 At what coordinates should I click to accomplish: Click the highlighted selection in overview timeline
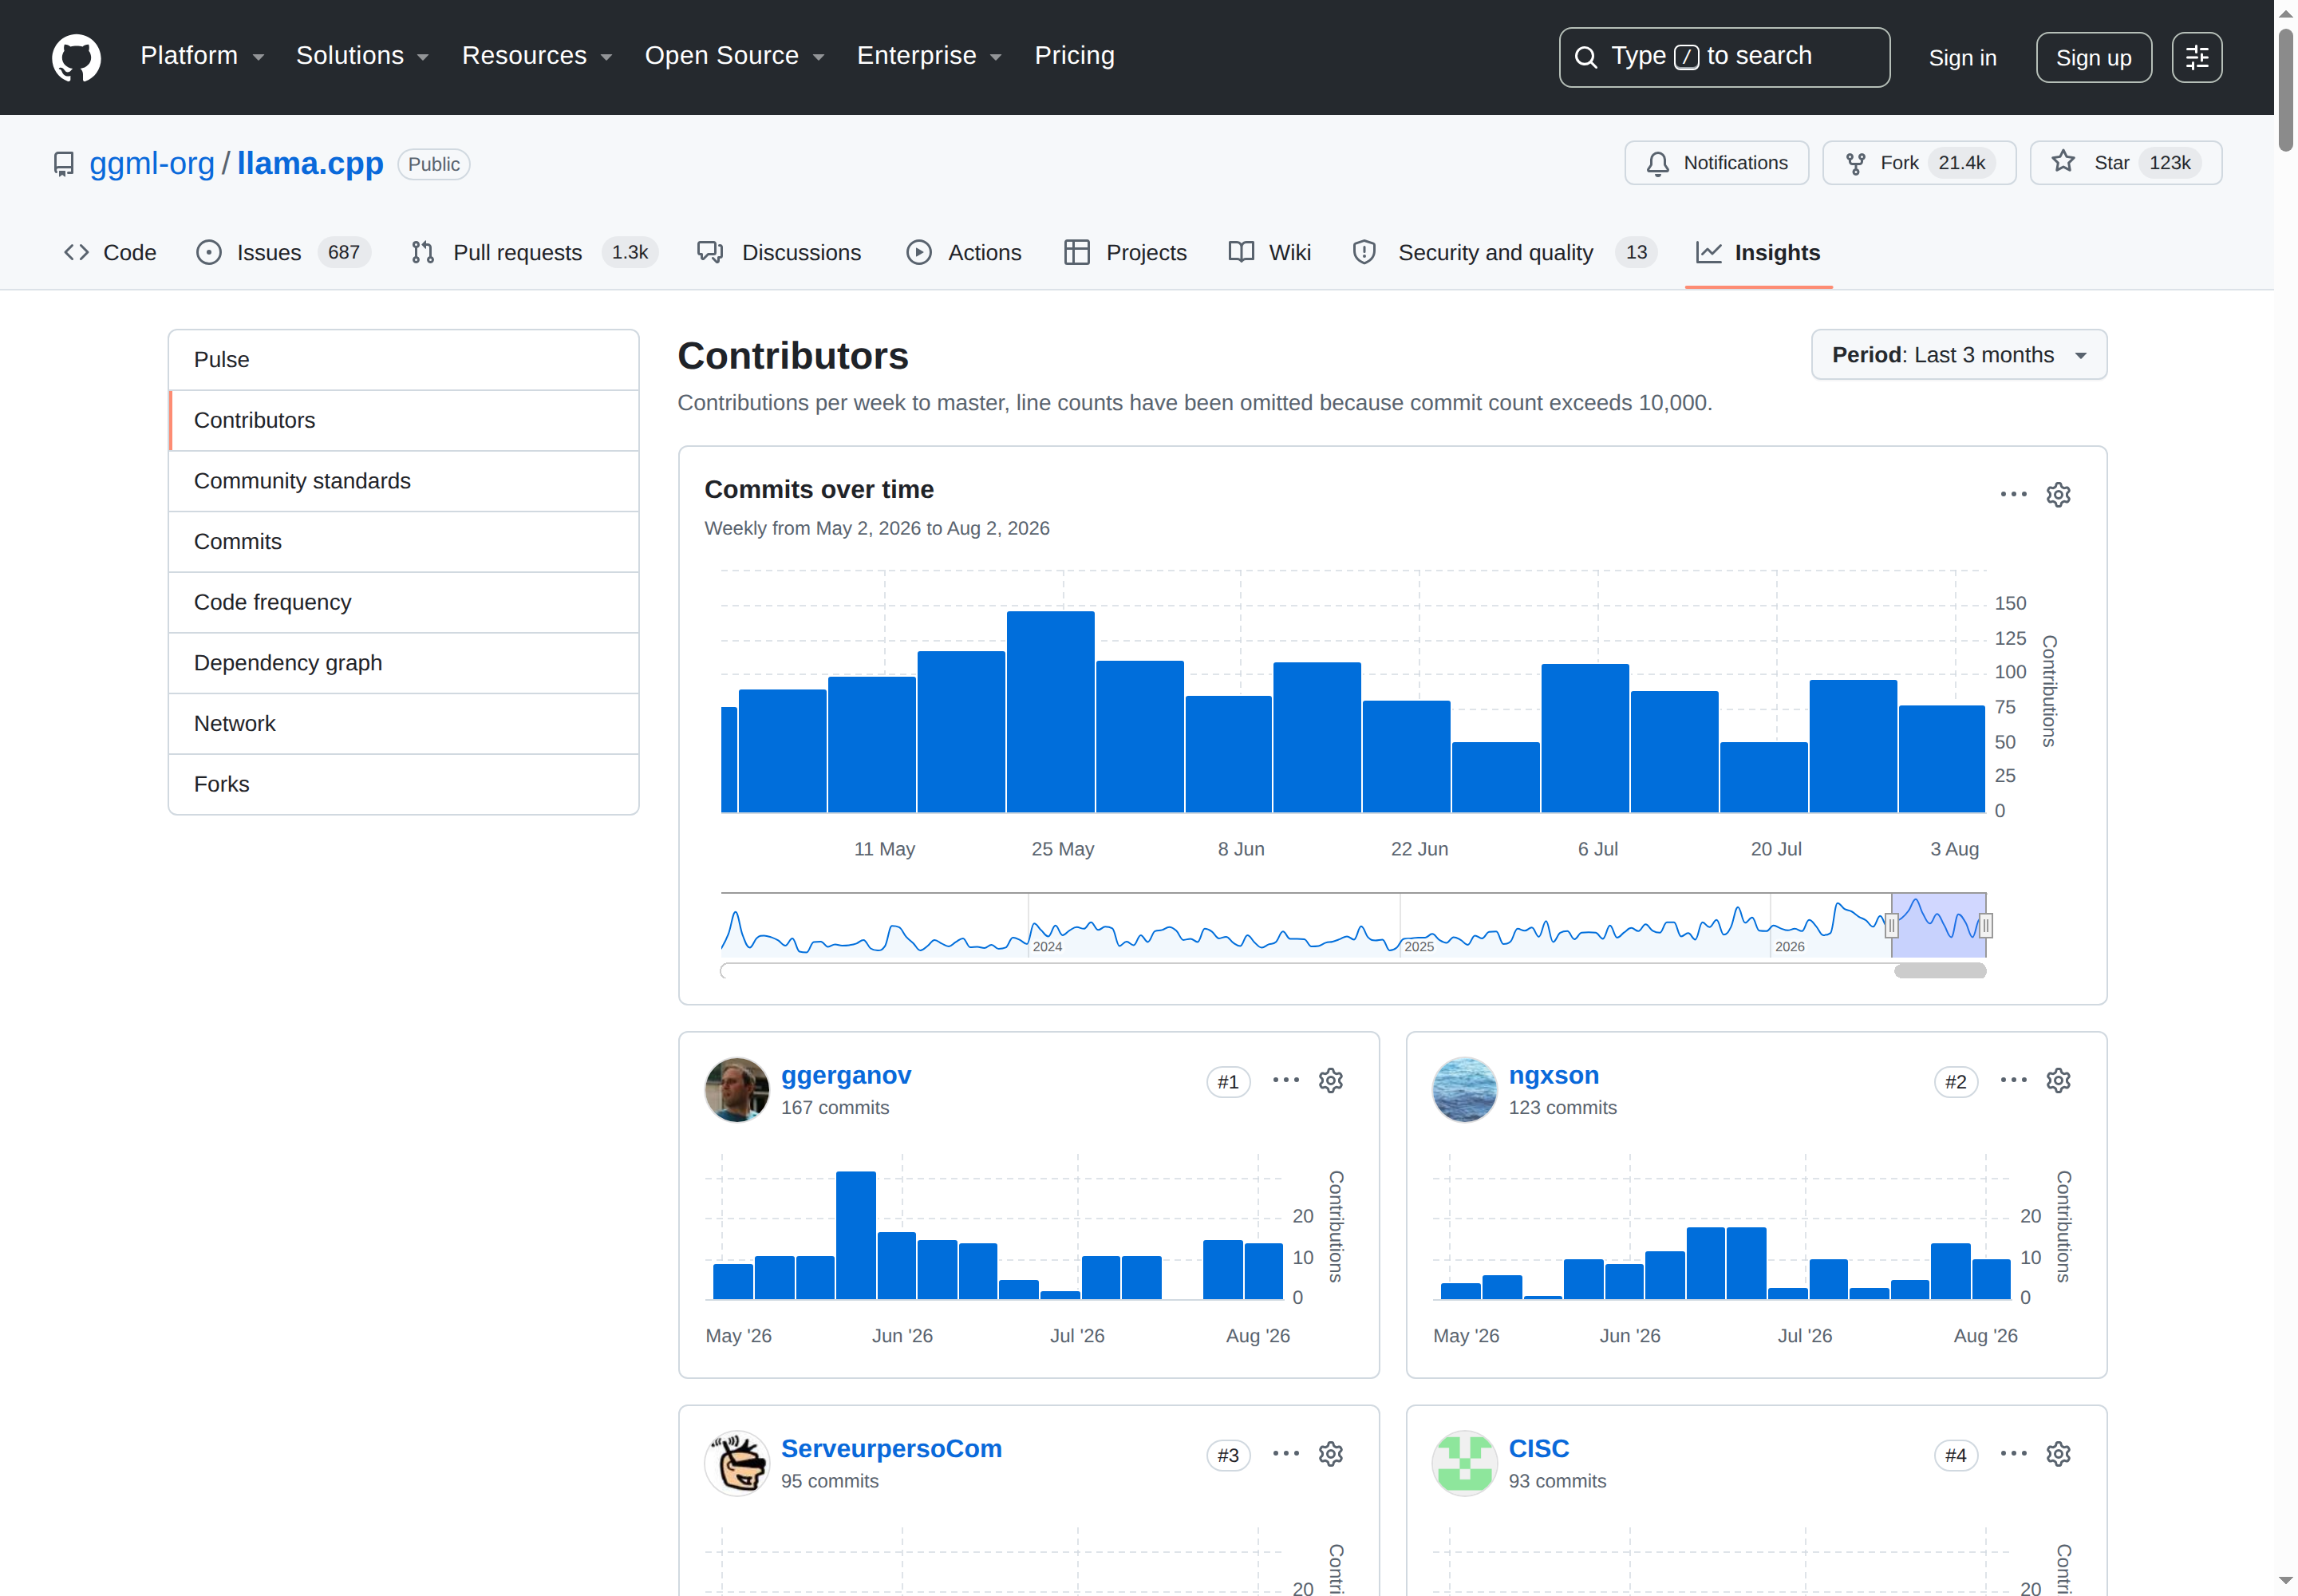point(1938,926)
